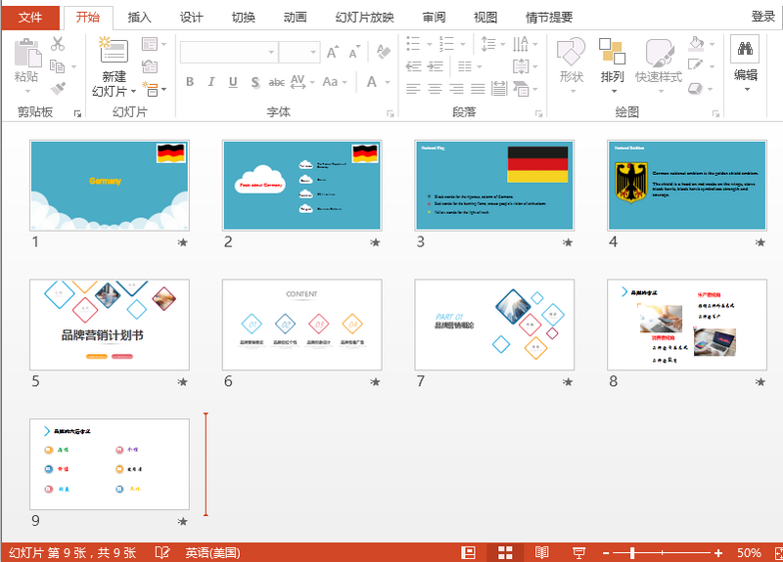Increase font size with large A
The height and width of the screenshot is (562, 783).
[333, 53]
